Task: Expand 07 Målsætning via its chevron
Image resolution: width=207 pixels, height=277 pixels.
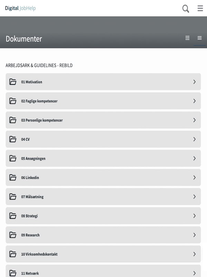Action: pyautogui.click(x=194, y=197)
